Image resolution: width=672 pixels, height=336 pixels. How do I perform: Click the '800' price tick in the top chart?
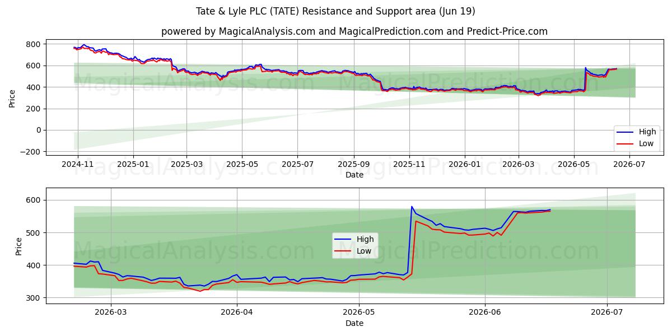[33, 44]
